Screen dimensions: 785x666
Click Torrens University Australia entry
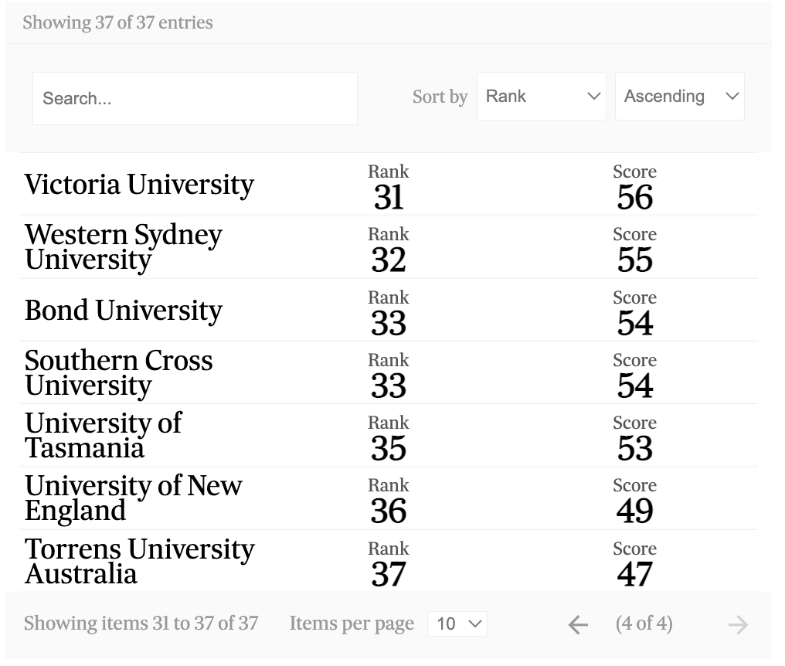(x=139, y=561)
